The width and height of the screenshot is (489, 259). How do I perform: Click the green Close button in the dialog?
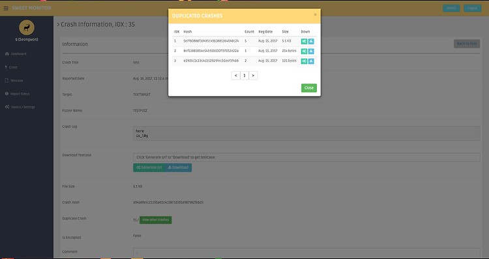point(309,87)
